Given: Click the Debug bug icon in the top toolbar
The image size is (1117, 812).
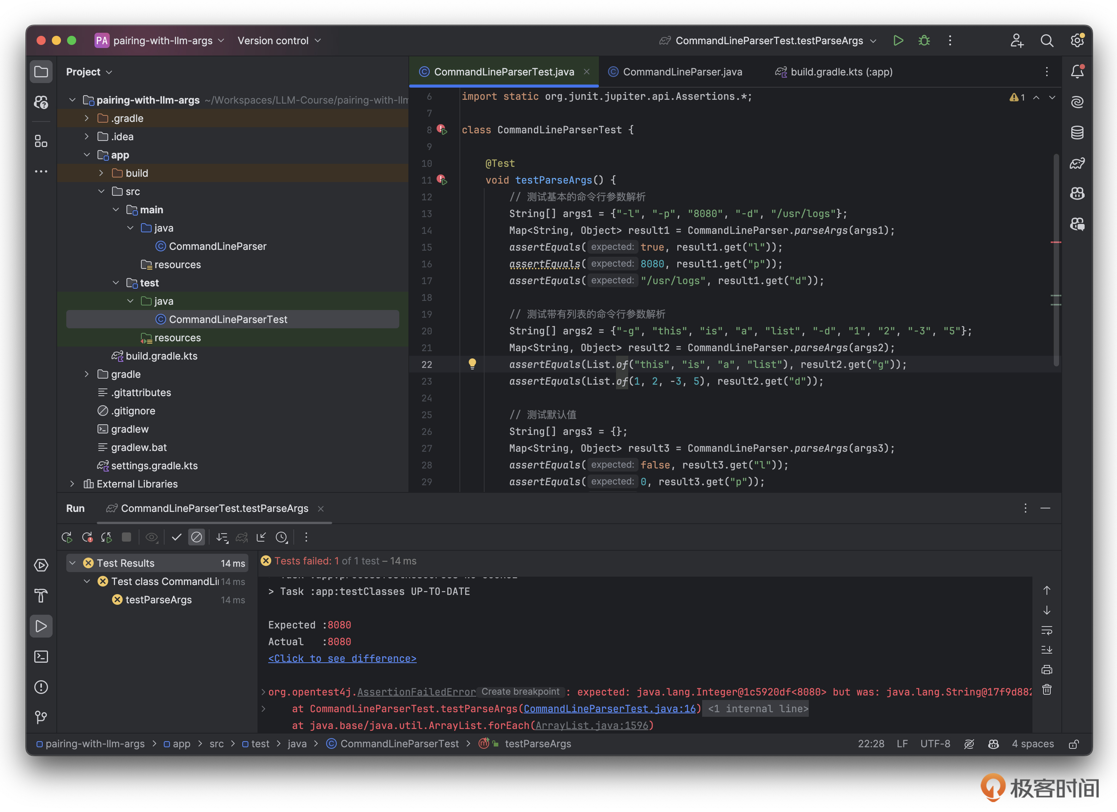Looking at the screenshot, I should (x=924, y=40).
